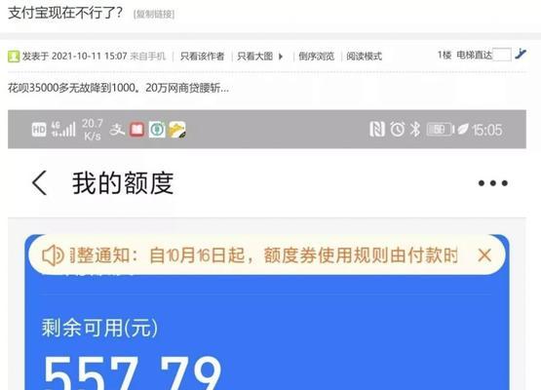The width and height of the screenshot is (541, 390).
Task: Expand the arrow next to 只看大图
Action: pos(281,57)
